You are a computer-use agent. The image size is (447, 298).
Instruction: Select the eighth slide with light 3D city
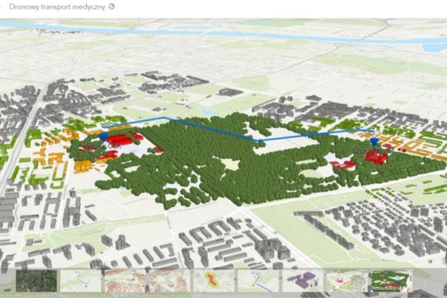click(x=346, y=281)
